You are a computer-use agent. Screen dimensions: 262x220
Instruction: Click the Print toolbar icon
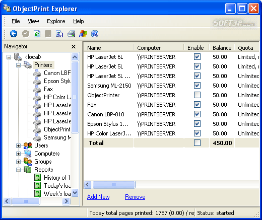click(72, 34)
